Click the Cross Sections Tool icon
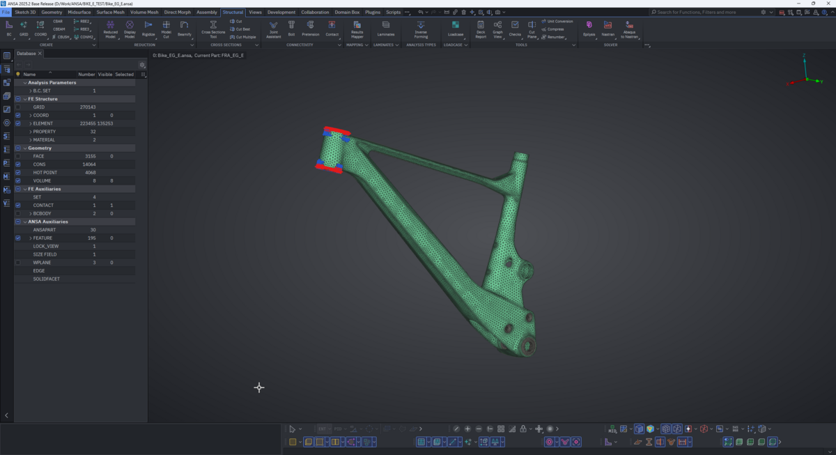836x455 pixels. click(x=213, y=25)
